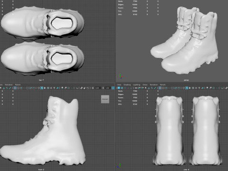Click UVs count label in side view HUD

click(x=120, y=104)
